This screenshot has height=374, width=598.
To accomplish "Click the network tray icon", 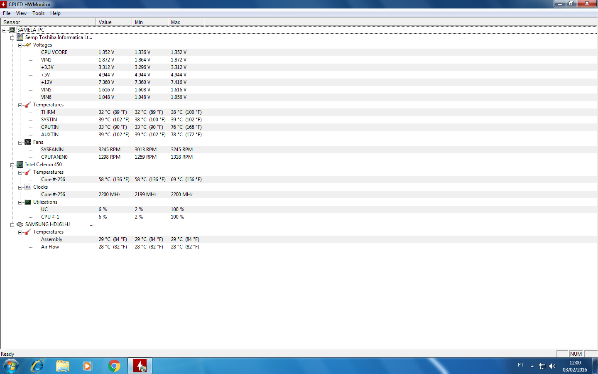I will tap(542, 366).
